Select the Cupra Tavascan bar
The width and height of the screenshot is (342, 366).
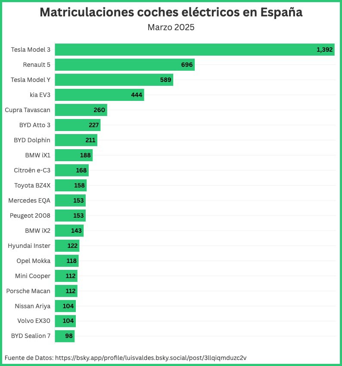pyautogui.click(x=81, y=110)
